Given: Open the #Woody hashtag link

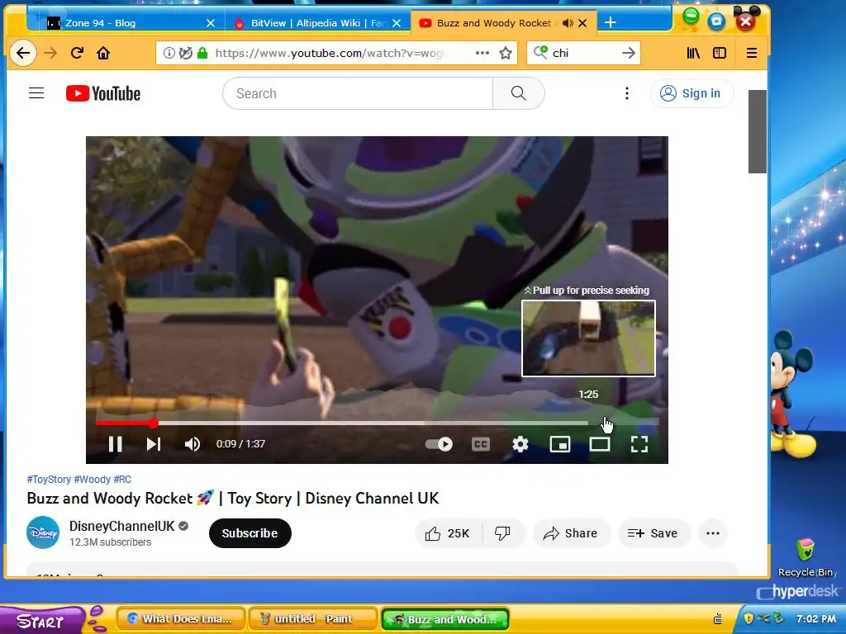Looking at the screenshot, I should click(x=93, y=480).
